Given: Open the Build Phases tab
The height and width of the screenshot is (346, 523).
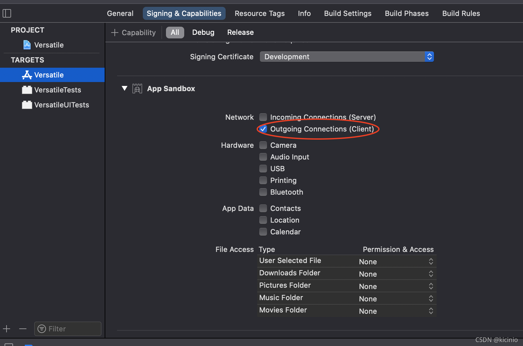Looking at the screenshot, I should click(x=407, y=13).
